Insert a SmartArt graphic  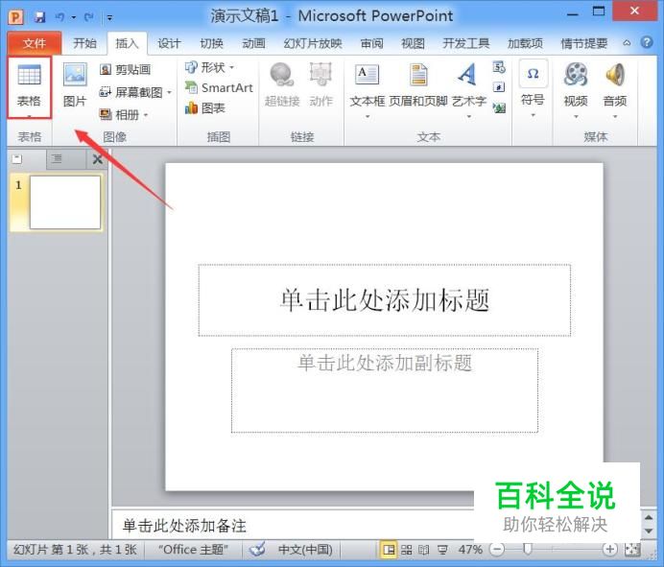(219, 87)
